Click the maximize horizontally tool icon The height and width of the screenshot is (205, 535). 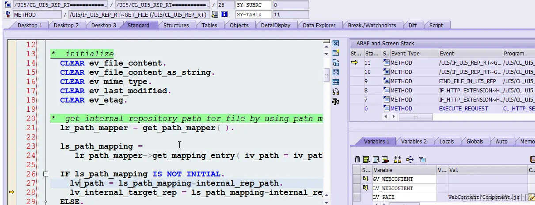(x=336, y=82)
